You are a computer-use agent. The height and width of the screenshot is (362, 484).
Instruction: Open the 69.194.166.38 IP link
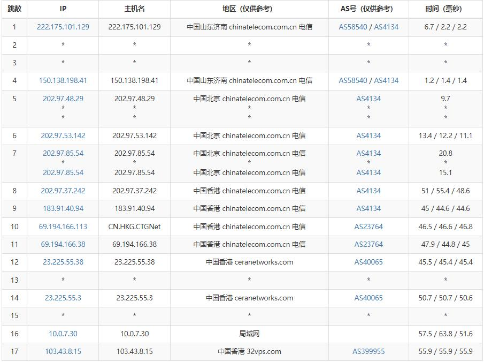63,244
